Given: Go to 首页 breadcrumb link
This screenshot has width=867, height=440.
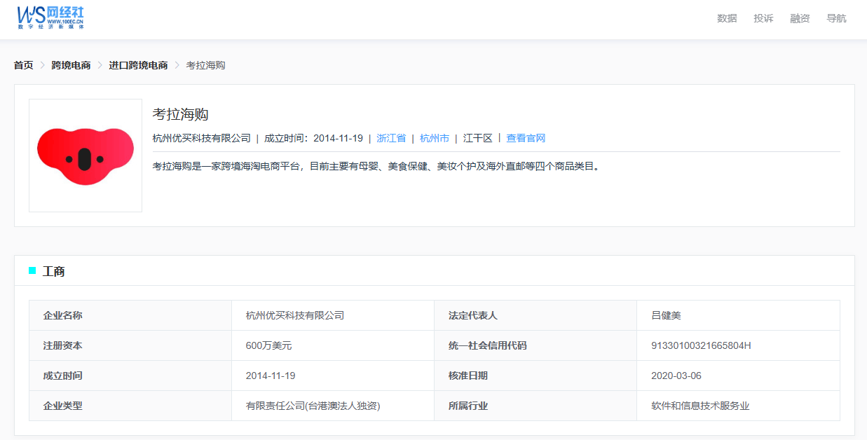Looking at the screenshot, I should [23, 65].
